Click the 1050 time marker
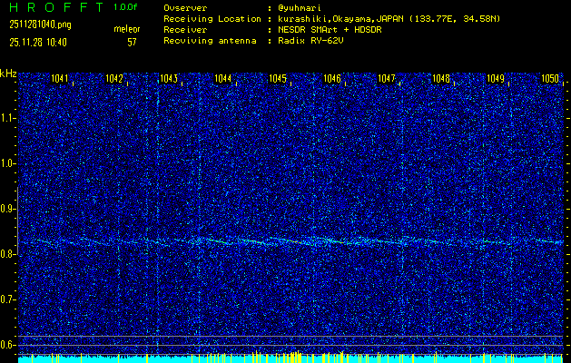The image size is (571, 363). pyautogui.click(x=549, y=79)
